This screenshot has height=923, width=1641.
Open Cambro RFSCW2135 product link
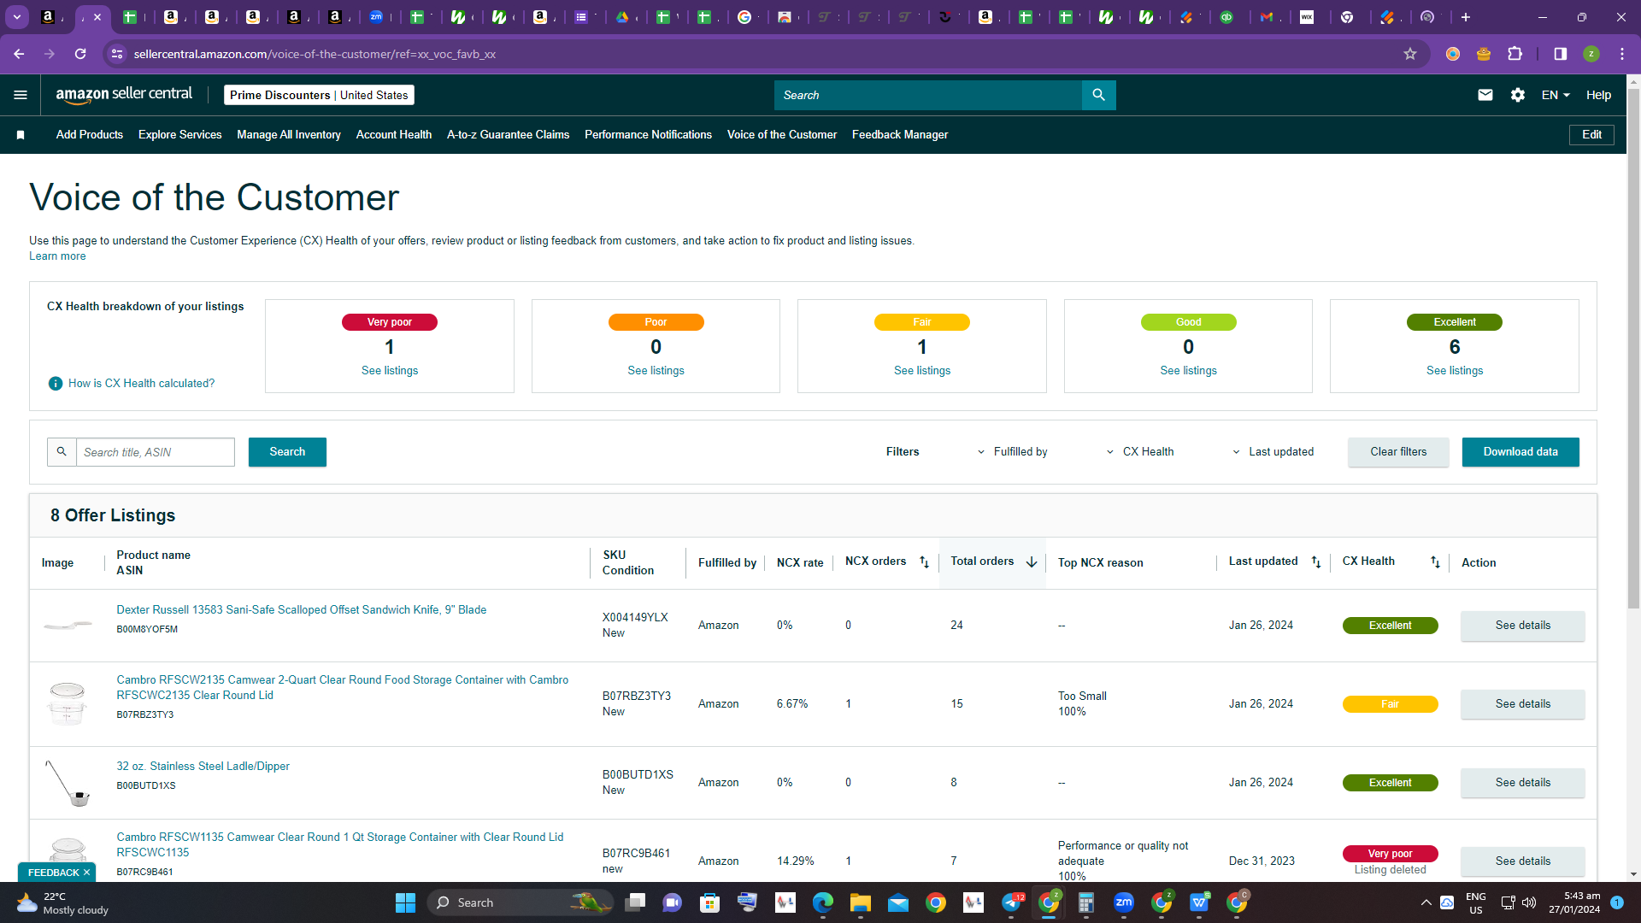343,688
